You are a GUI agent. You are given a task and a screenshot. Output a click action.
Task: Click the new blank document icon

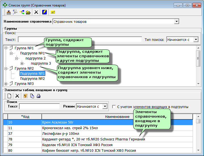point(9,96)
